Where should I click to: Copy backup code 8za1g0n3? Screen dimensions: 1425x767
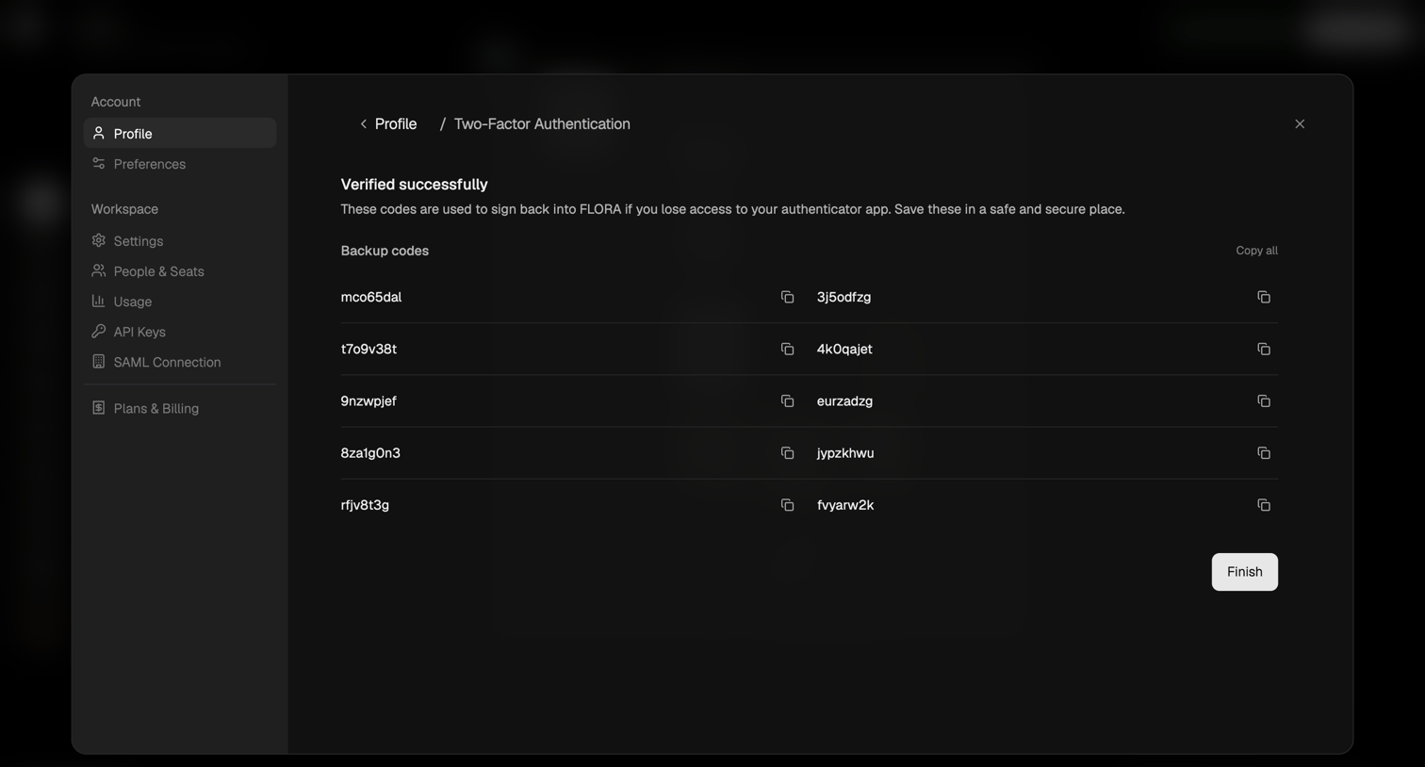click(787, 453)
